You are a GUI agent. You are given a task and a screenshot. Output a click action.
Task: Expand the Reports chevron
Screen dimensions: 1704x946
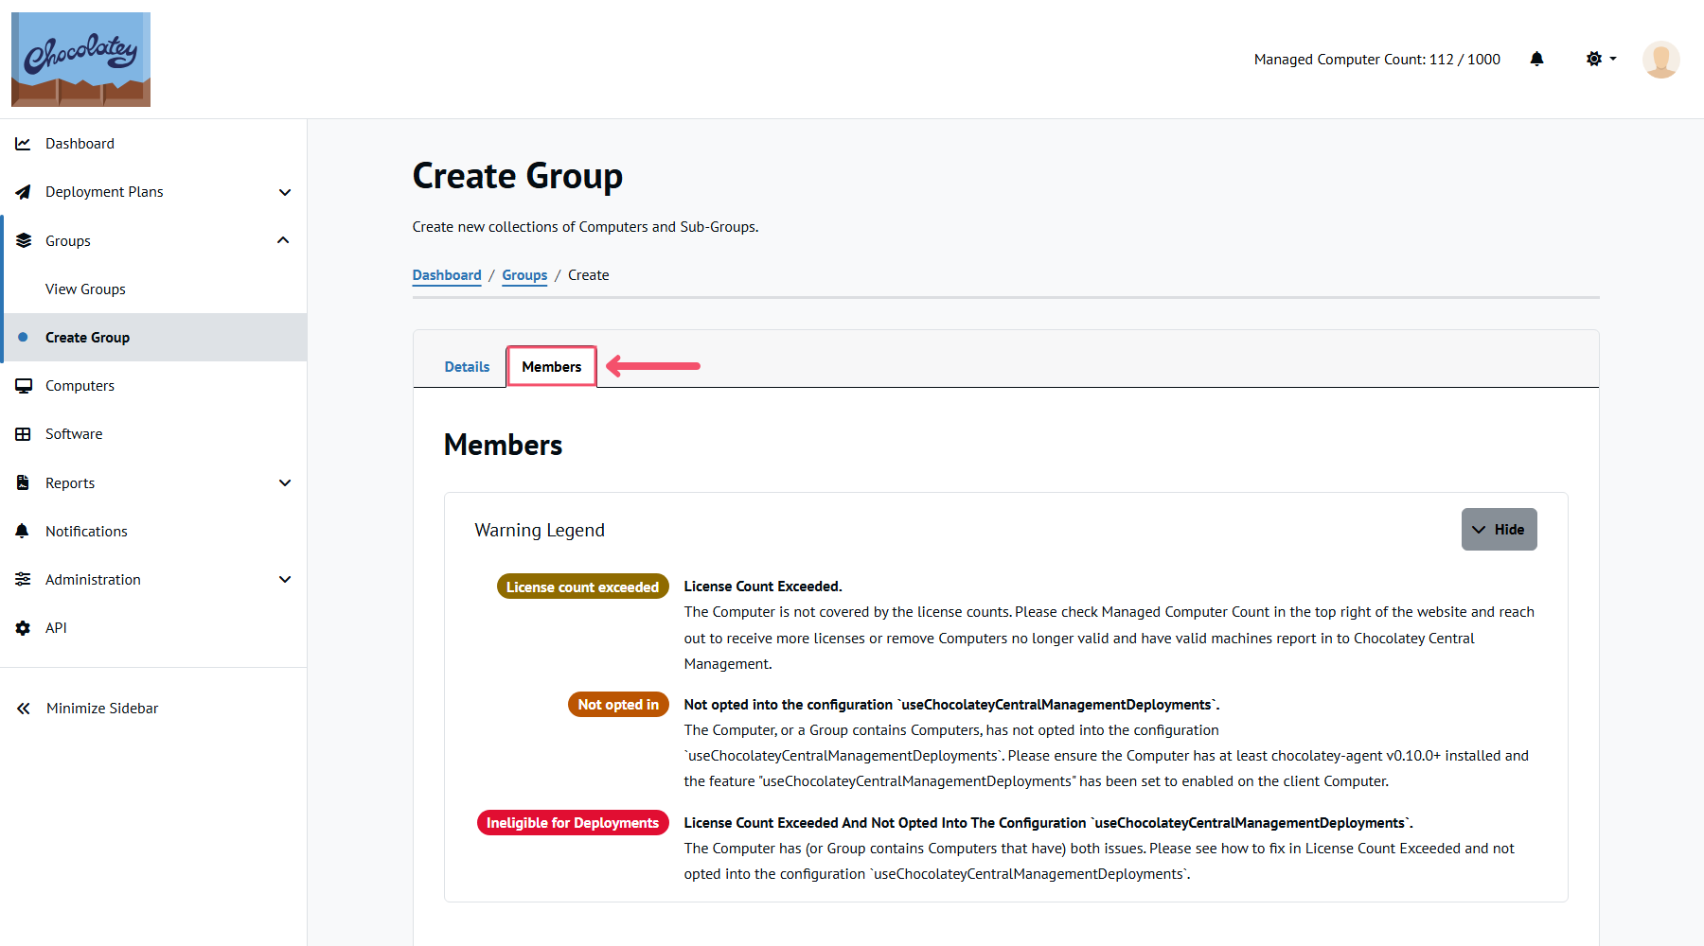coord(285,482)
